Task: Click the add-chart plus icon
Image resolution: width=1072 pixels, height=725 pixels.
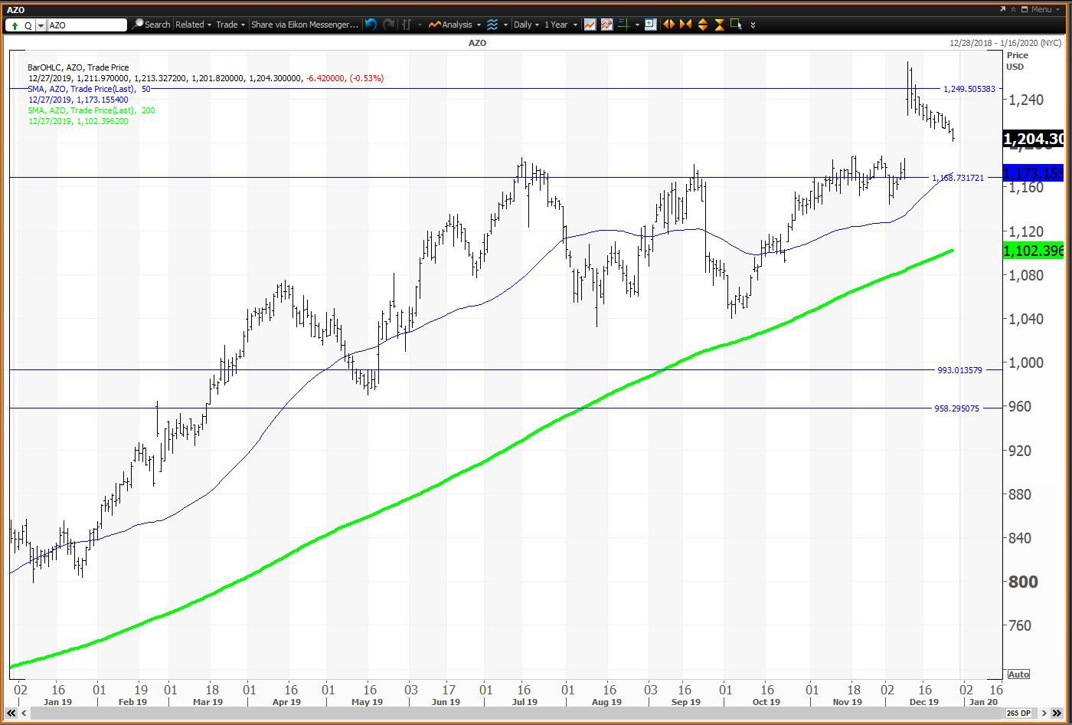Action: pos(650,25)
